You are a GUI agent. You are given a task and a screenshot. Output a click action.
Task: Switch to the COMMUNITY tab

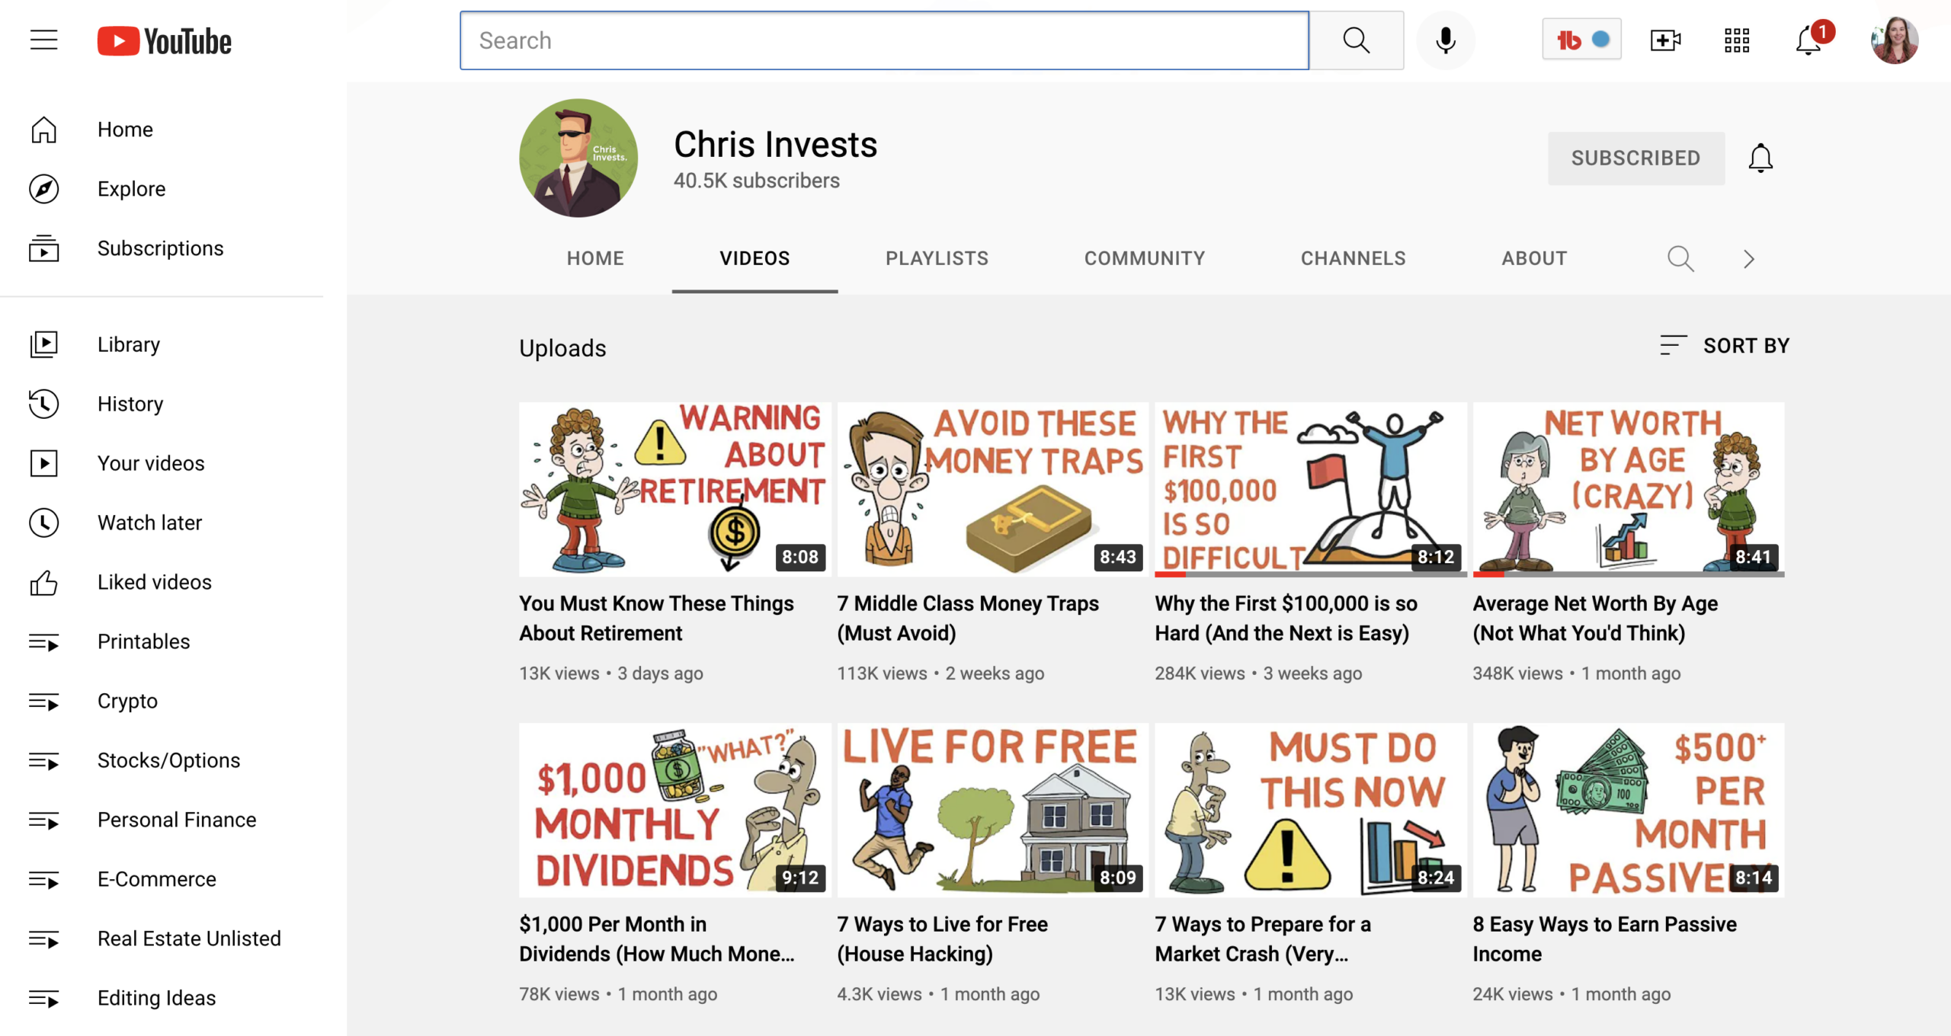1145,259
